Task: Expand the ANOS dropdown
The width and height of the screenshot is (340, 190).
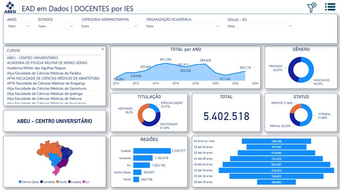Action: tap(19, 26)
